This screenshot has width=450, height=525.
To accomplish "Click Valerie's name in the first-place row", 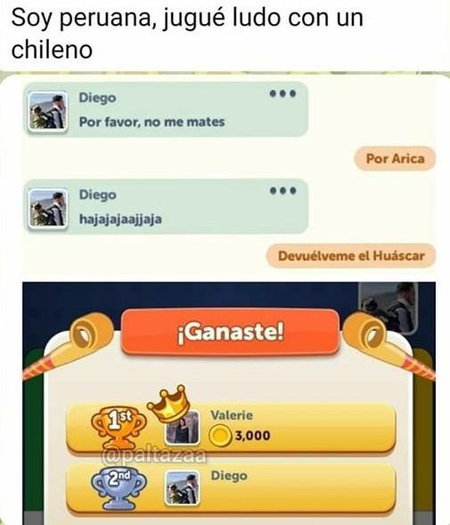I will point(232,415).
